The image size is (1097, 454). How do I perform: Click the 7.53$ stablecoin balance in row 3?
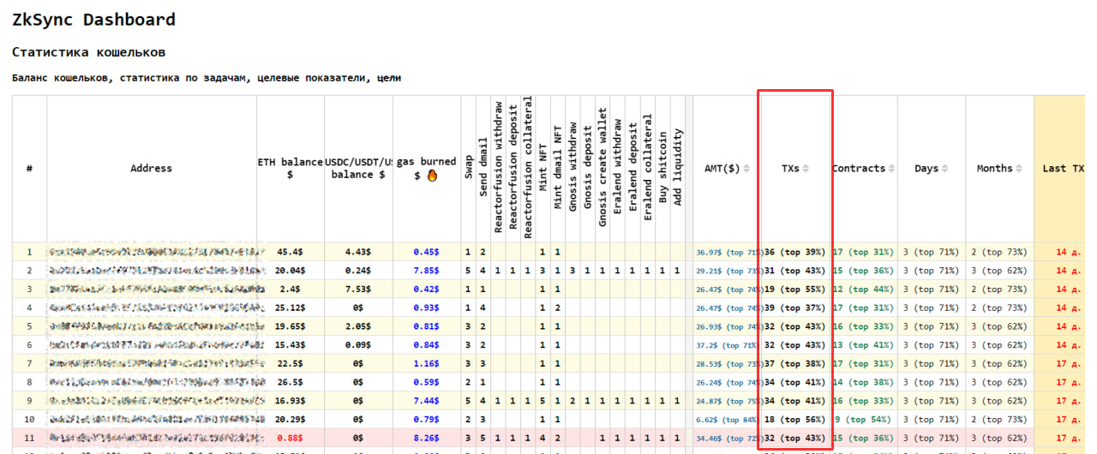[x=358, y=289]
